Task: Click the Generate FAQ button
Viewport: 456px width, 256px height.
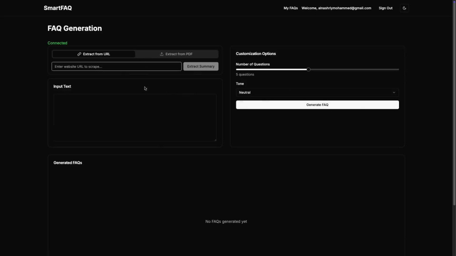Action: [317, 105]
